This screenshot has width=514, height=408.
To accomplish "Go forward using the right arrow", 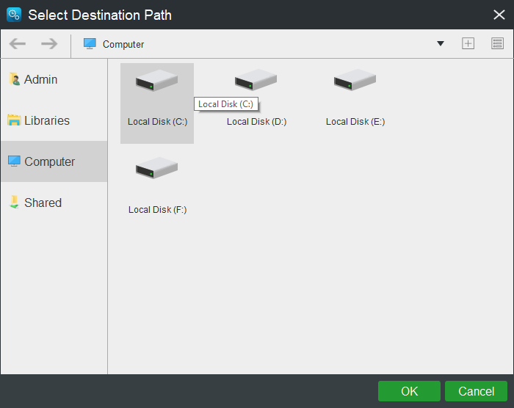I will tap(49, 44).
